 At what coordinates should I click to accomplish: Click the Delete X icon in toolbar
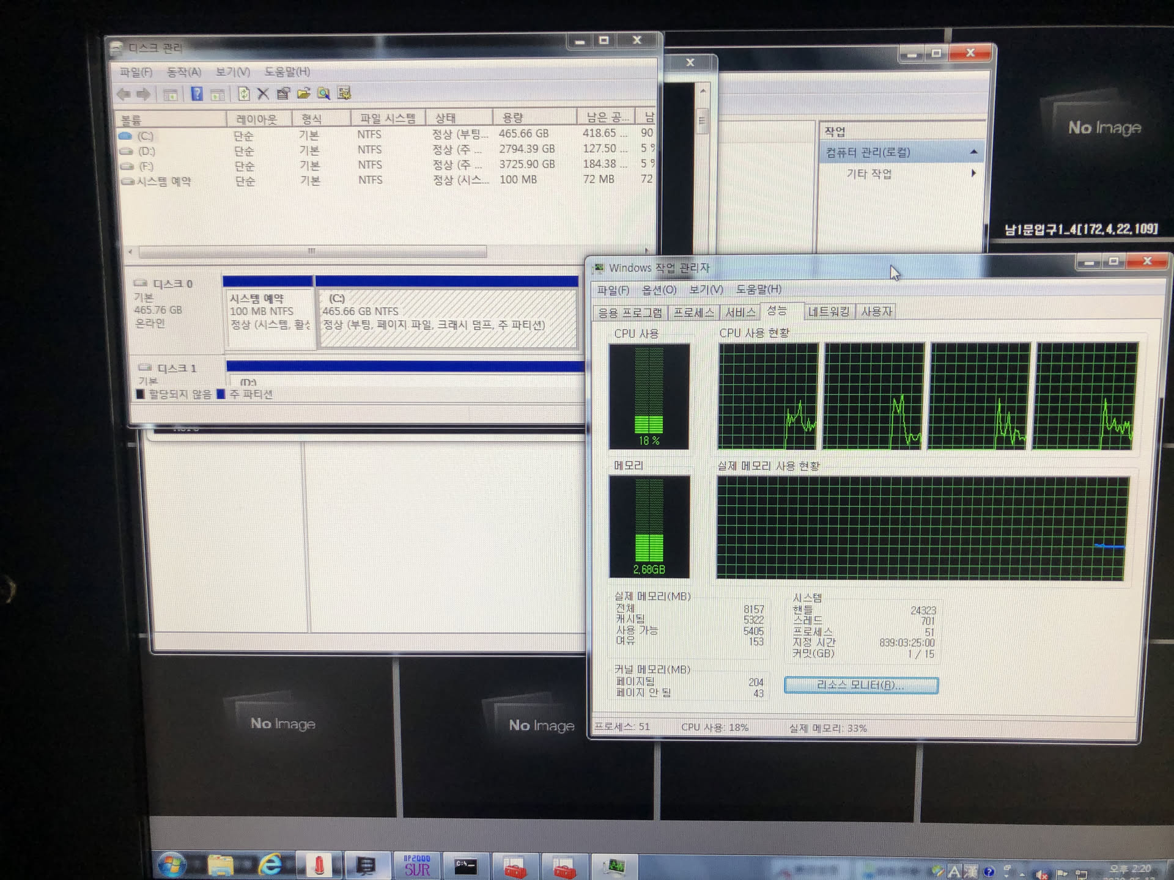(x=263, y=94)
